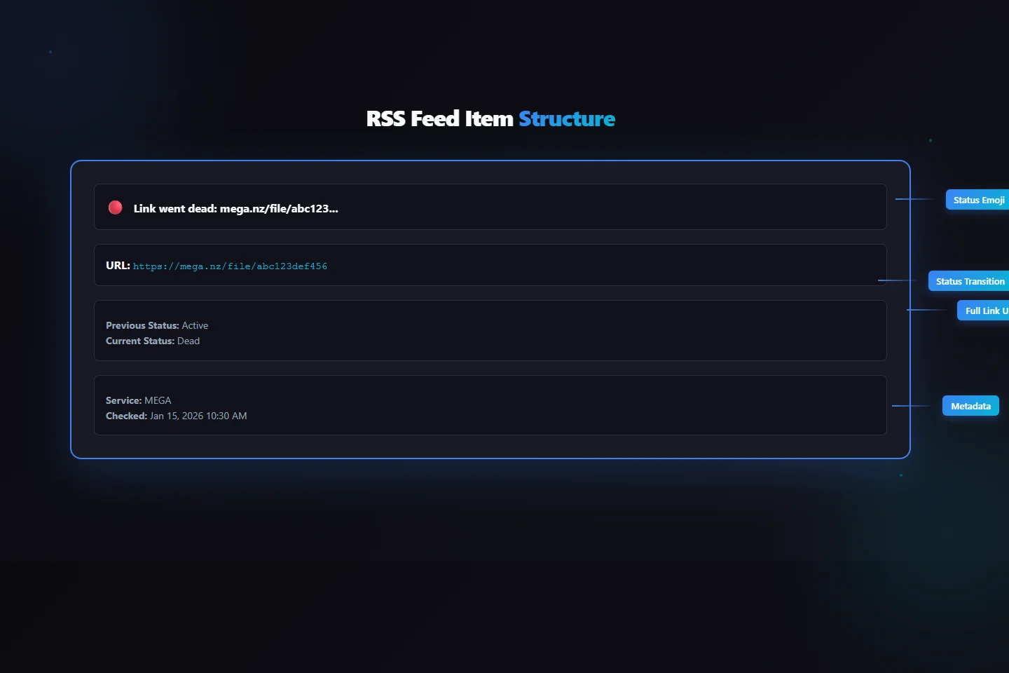Select the 'Metadata' annotation badge
This screenshot has height=673, width=1009.
point(970,406)
